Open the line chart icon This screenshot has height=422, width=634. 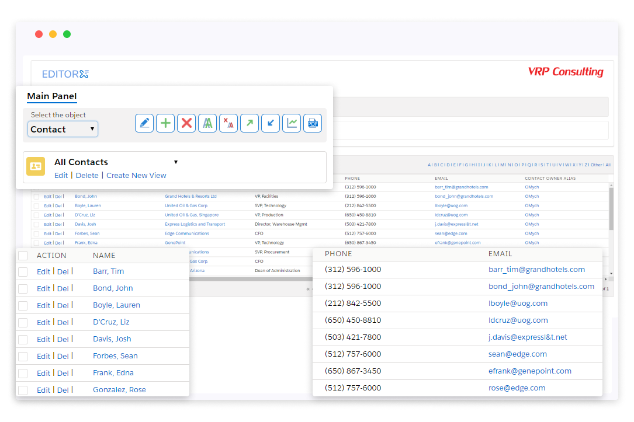[x=292, y=123]
